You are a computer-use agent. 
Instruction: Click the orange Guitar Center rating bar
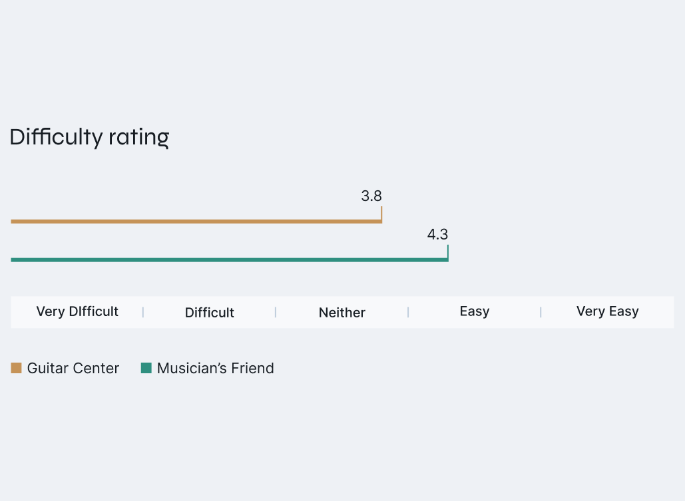(x=196, y=221)
